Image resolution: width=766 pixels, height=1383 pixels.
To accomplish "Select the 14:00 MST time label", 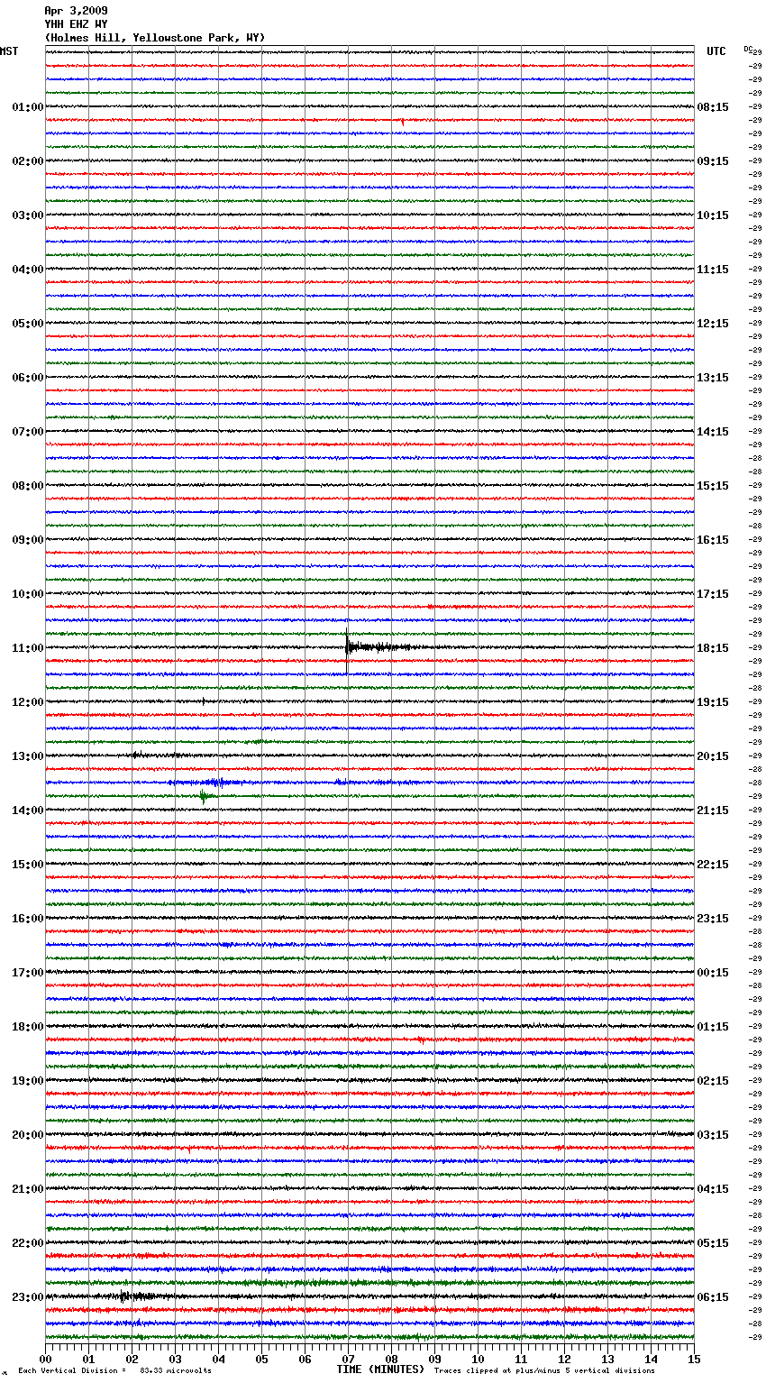I will coord(28,811).
